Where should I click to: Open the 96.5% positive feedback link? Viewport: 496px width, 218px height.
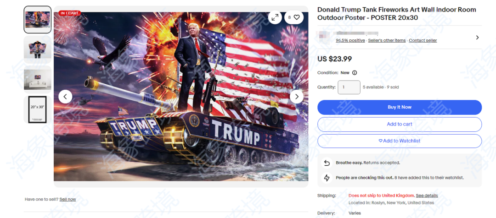click(350, 40)
